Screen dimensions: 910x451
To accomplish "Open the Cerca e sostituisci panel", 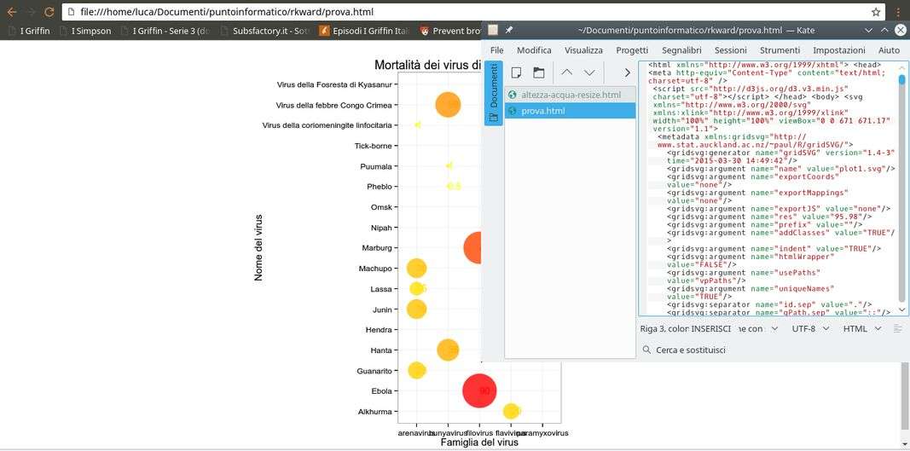I will tap(691, 350).
